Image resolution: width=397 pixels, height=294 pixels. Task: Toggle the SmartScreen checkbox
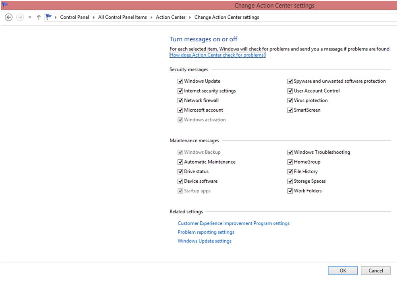tap(290, 110)
